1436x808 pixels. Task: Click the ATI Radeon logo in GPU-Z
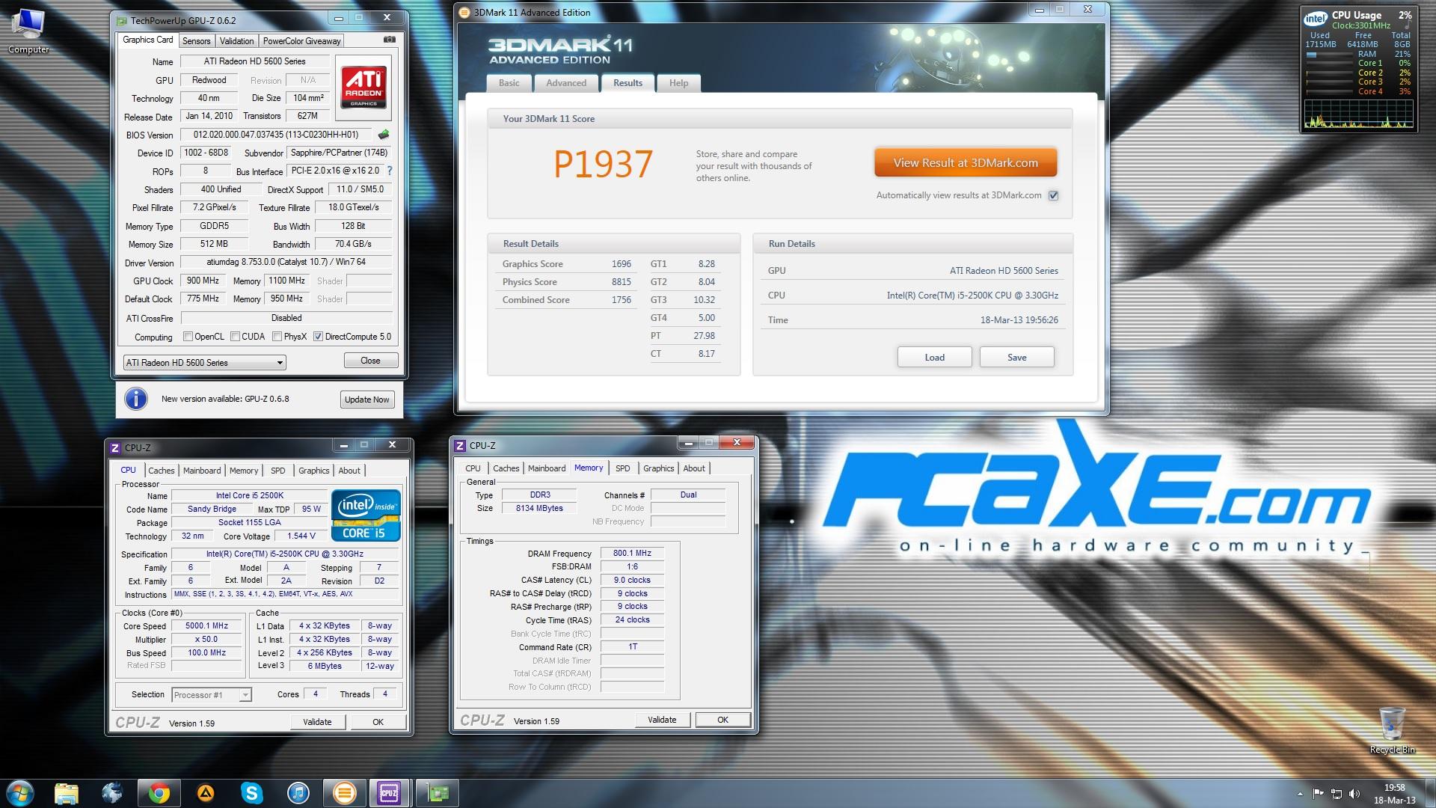363,88
